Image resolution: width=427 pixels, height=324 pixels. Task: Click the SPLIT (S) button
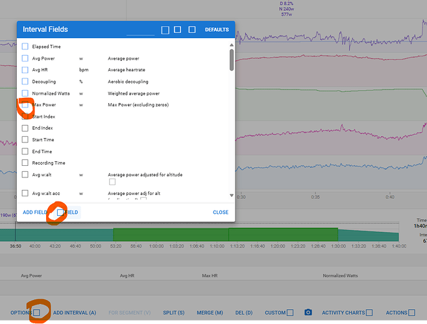(174, 313)
